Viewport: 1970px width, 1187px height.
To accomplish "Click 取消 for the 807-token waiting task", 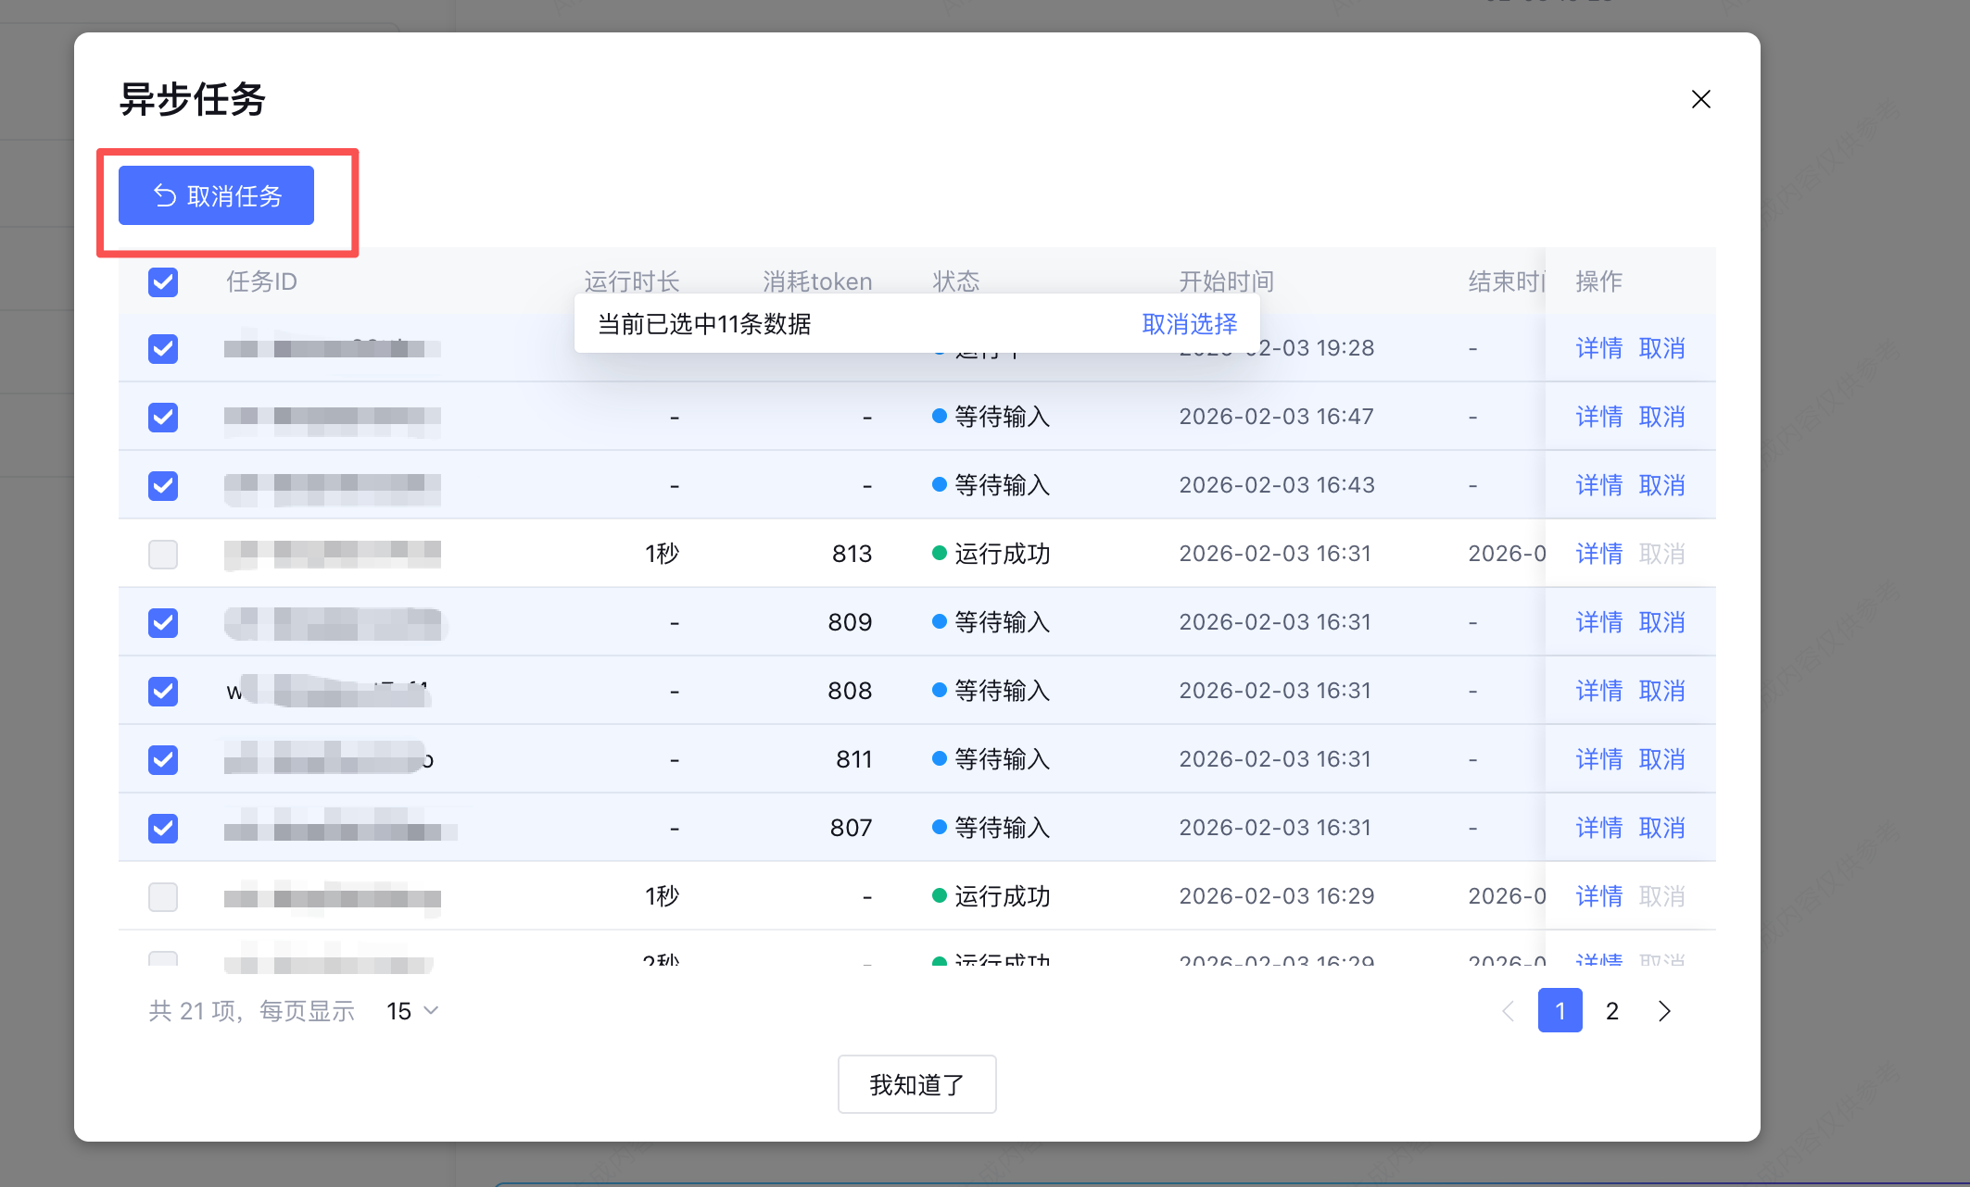I will pos(1661,828).
